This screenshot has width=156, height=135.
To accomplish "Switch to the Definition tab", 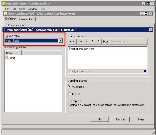I will pos(11,19).
